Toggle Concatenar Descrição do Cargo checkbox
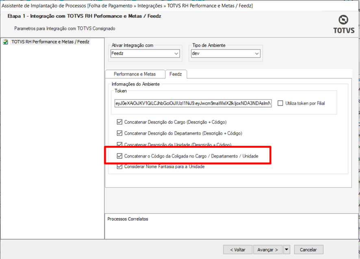 click(119, 122)
